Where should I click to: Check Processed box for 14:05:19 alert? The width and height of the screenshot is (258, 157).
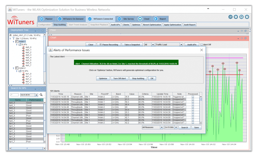click(x=193, y=97)
